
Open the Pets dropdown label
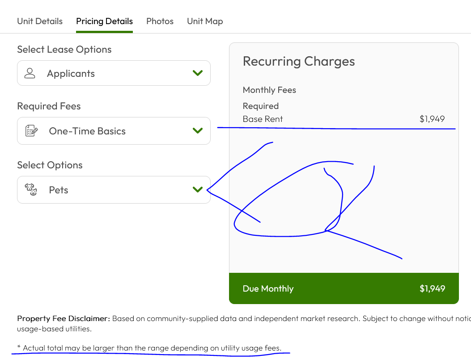pos(59,190)
